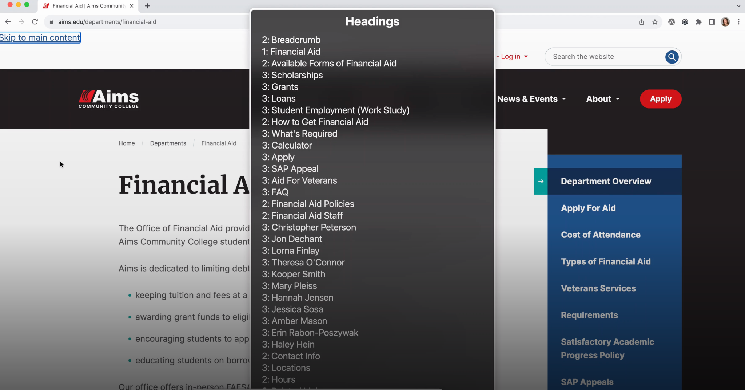Click the Aims Community College logo
The image size is (745, 390).
tap(108, 99)
